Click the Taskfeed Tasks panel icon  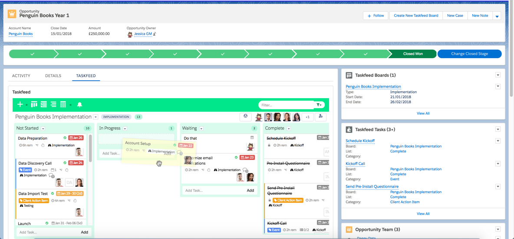pos(349,129)
